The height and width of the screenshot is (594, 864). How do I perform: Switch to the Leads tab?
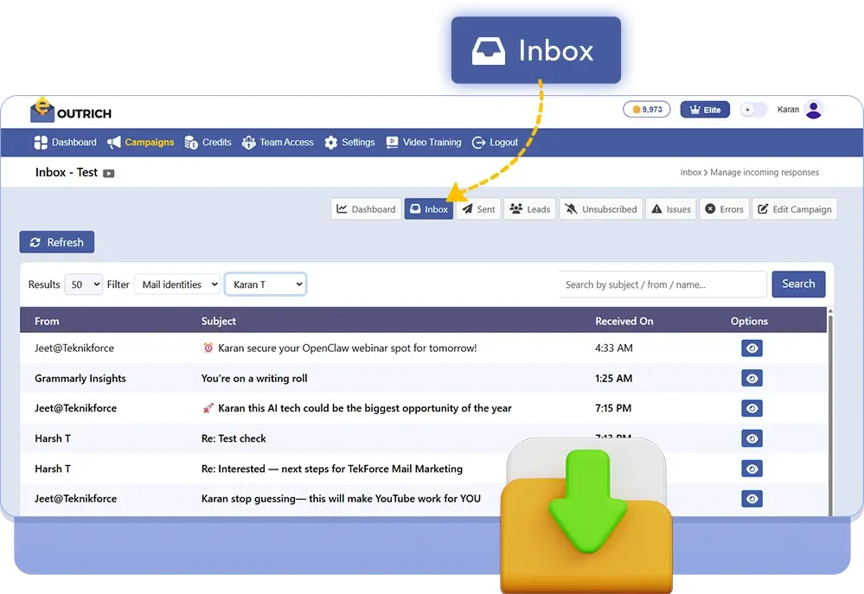[x=529, y=209]
